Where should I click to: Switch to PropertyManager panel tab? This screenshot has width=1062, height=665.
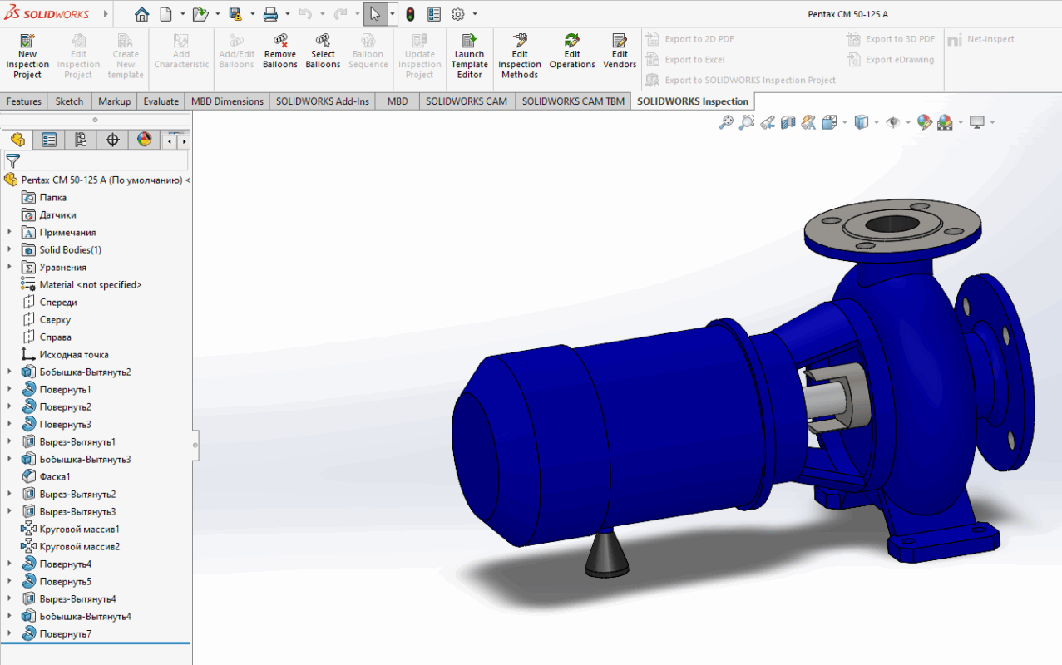49,140
